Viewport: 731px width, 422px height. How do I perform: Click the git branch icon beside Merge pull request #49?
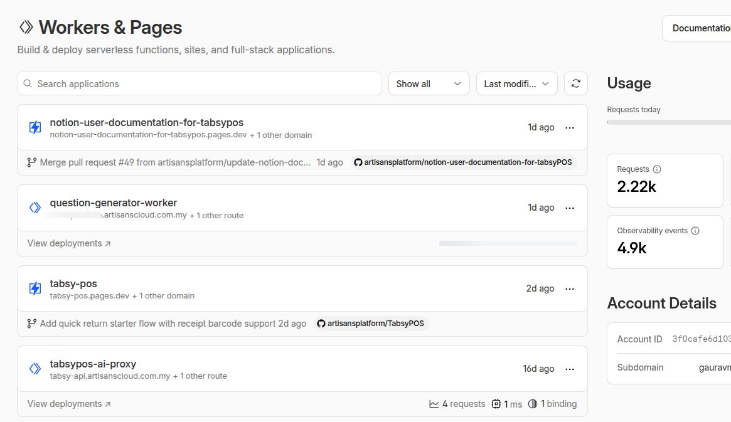coord(31,162)
